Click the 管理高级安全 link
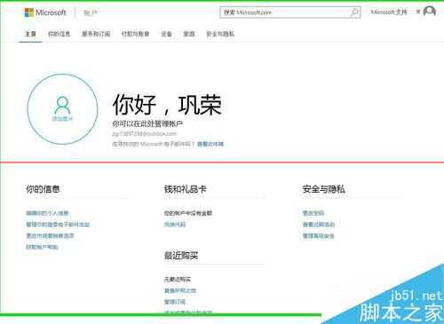This screenshot has height=324, width=444. [x=319, y=236]
